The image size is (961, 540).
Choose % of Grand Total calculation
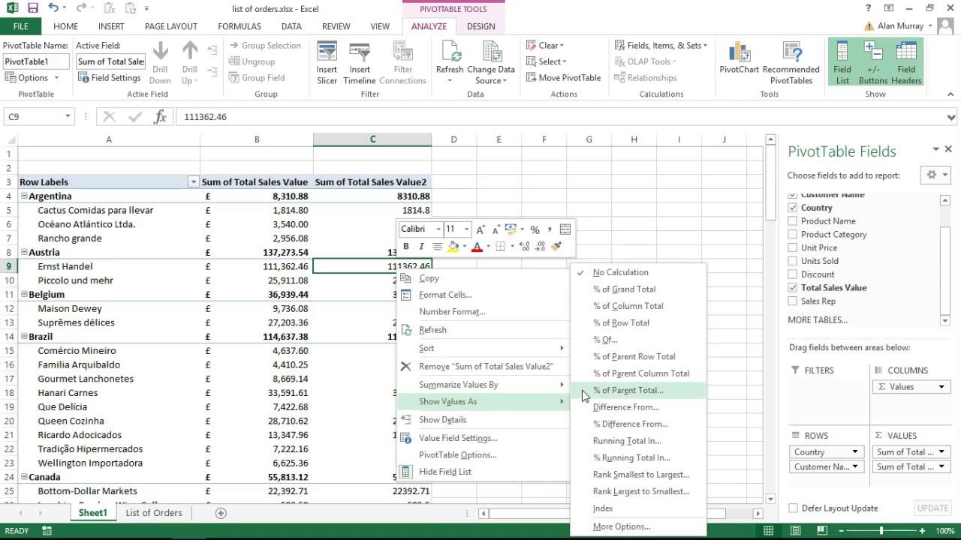624,289
